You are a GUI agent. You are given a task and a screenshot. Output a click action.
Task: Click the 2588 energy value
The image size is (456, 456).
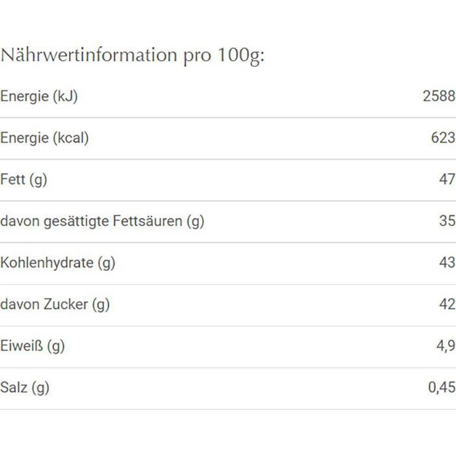(438, 96)
